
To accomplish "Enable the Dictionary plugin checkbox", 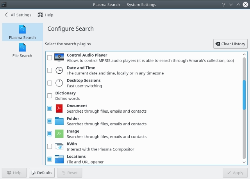I will click(50, 96).
